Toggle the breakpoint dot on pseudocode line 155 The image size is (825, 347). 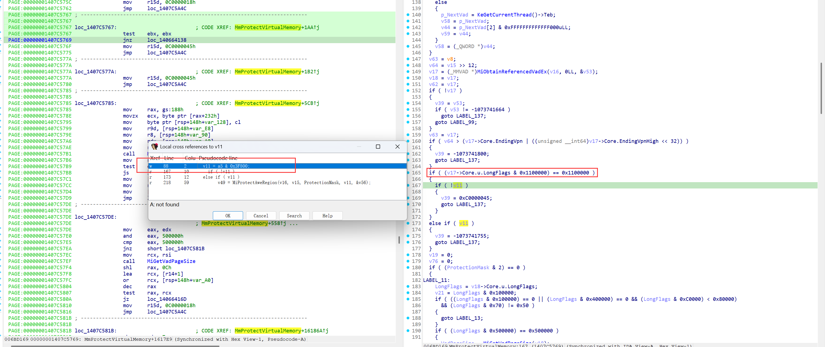(408, 110)
